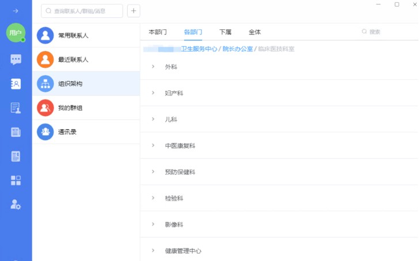Screen dimensions: 419x261
Task: Click the green user avatar
Action: 16,33
